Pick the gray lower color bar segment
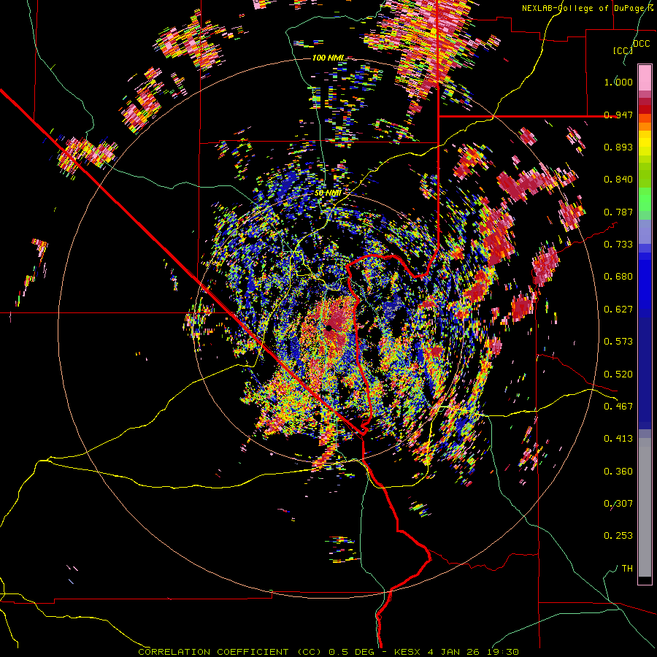Viewport: 657px width, 657px height. 645,507
